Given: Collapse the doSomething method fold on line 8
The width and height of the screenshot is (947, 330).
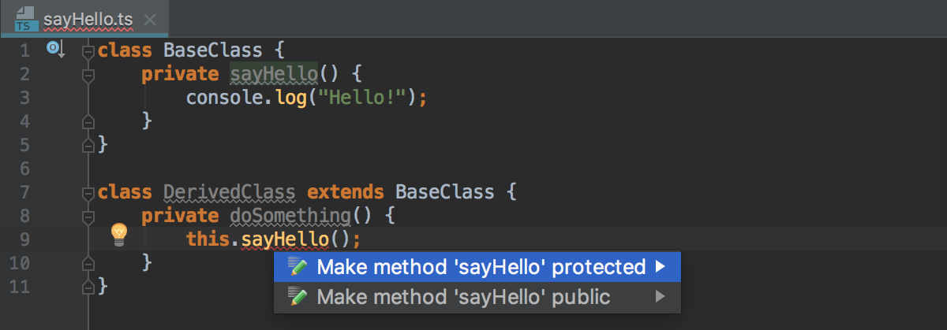Looking at the screenshot, I should click(x=88, y=216).
